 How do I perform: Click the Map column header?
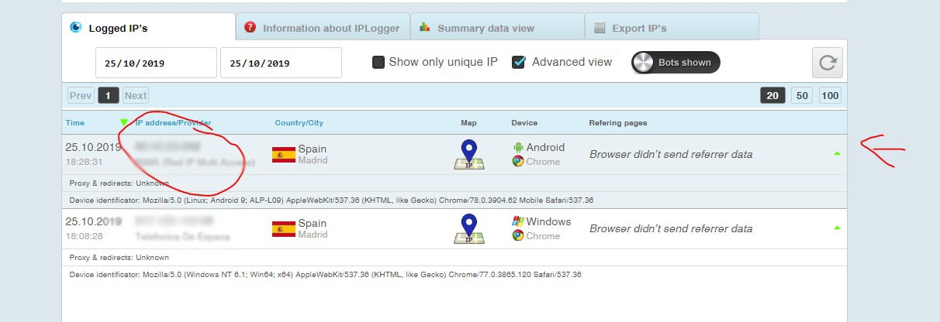468,123
